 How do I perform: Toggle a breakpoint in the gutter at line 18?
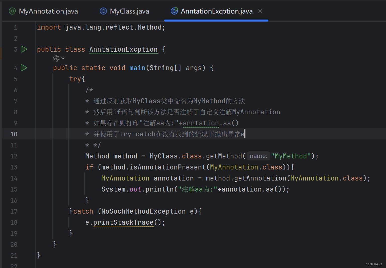(x=29, y=222)
